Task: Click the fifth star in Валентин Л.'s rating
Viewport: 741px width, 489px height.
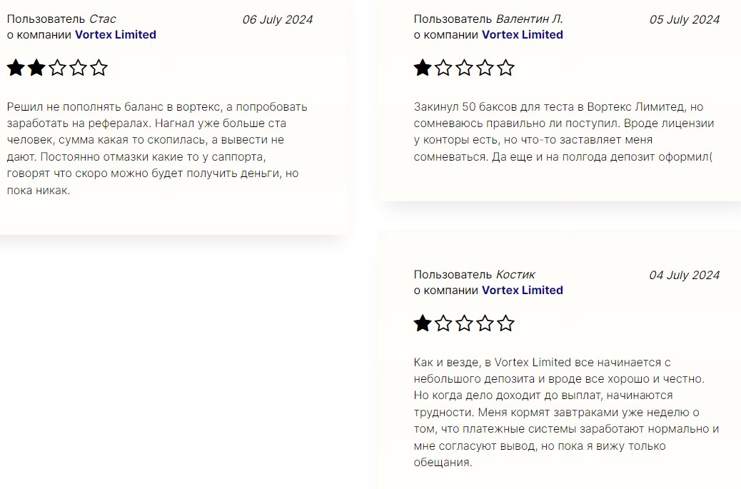Action: [x=506, y=69]
